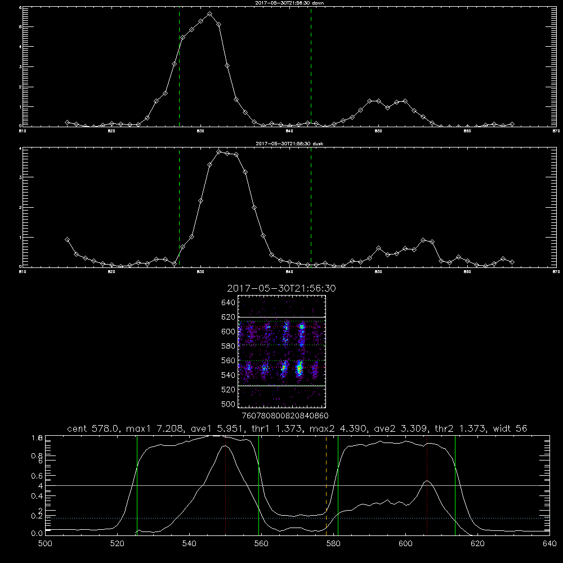This screenshot has height=563, width=563.
Task: Click the green vertical line near 614 in bottom plot
Action: 455,485
